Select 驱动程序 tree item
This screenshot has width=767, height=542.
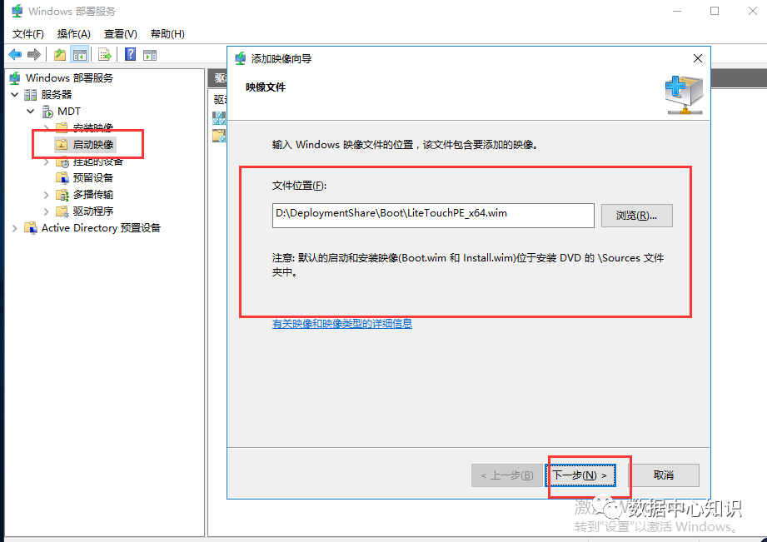pyautogui.click(x=93, y=211)
